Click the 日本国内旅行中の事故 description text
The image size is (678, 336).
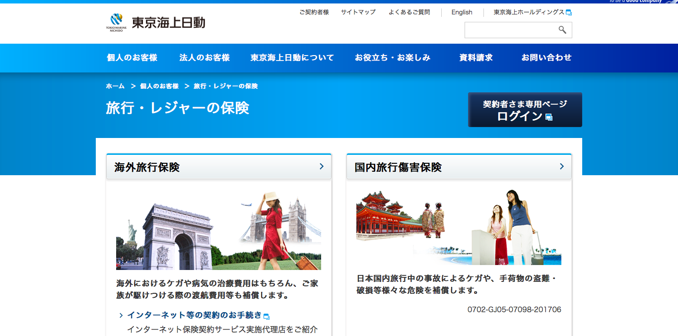(457, 284)
